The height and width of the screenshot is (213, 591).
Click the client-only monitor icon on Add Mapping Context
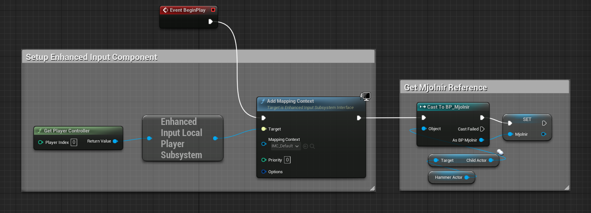tap(366, 96)
